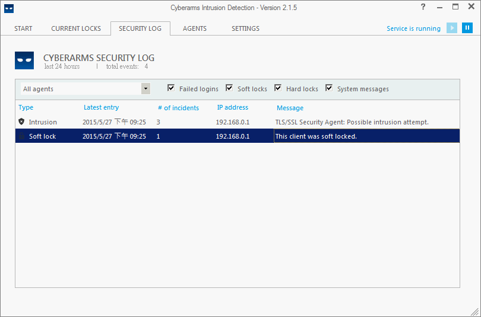Sort by Message column header
This screenshot has width=481, height=317.
point(290,108)
